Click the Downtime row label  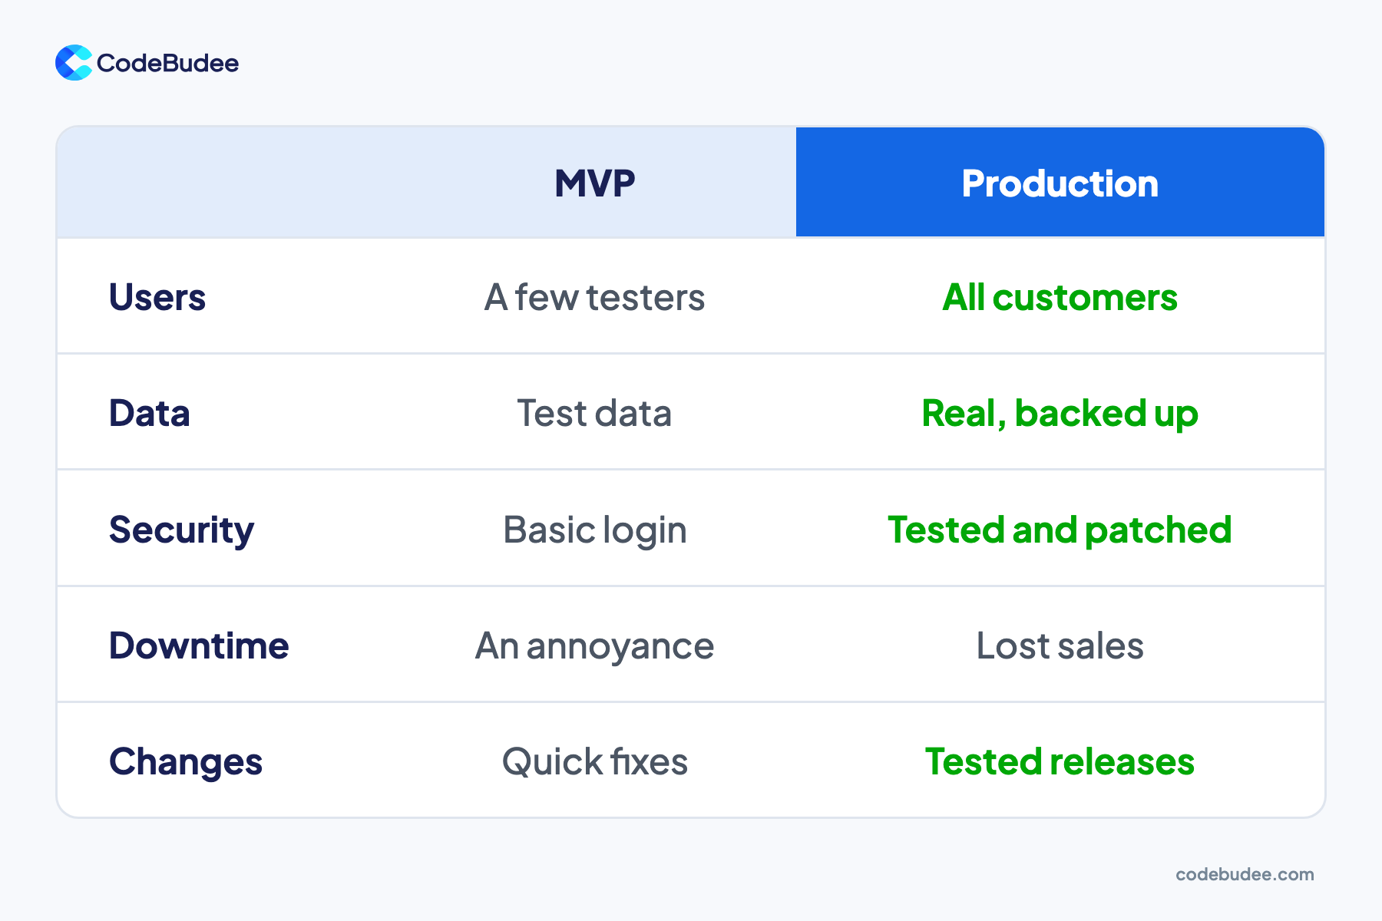[x=199, y=645]
